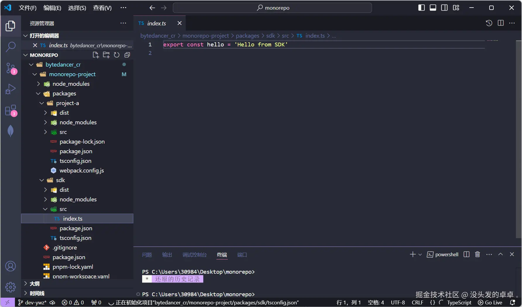The height and width of the screenshot is (307, 522).
Task: Change language mode from TypeScript
Action: tap(459, 303)
